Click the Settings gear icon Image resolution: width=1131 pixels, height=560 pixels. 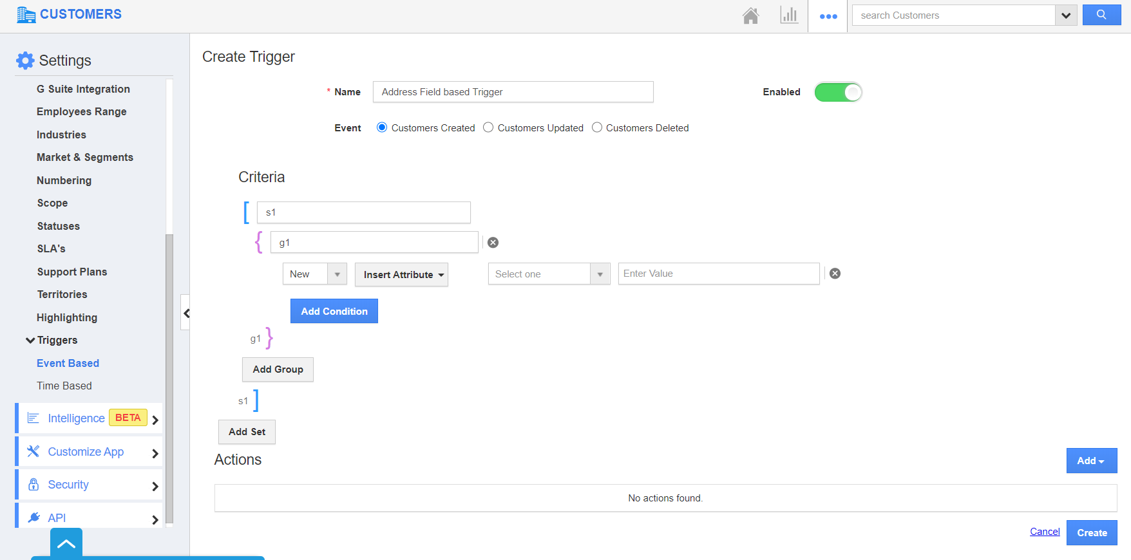point(25,61)
